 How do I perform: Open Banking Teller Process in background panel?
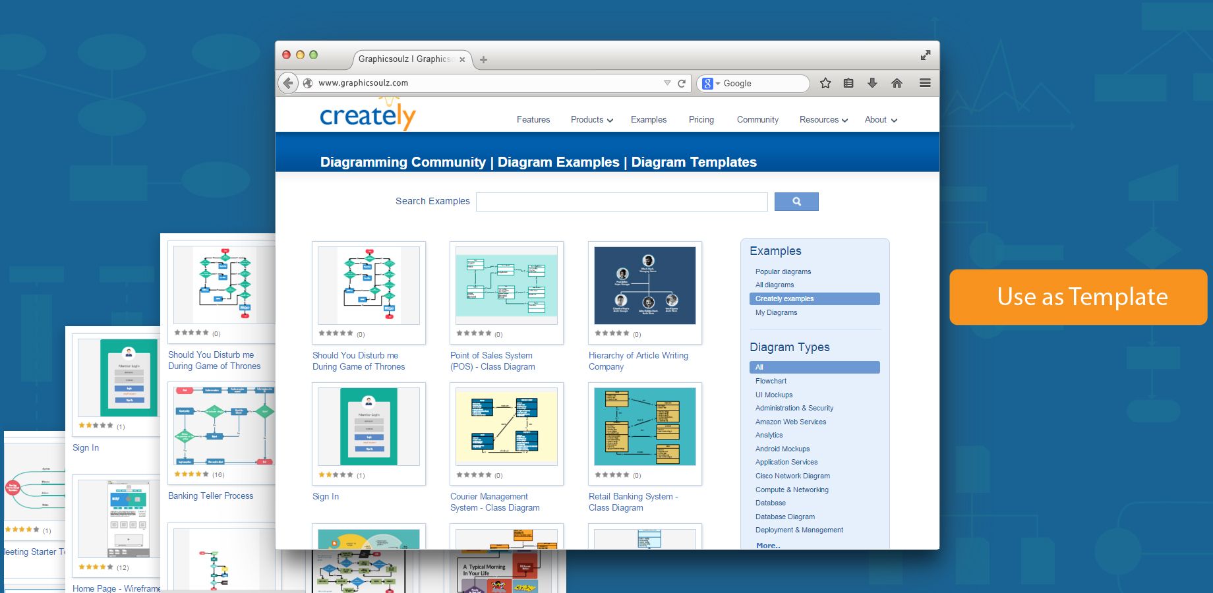(210, 495)
